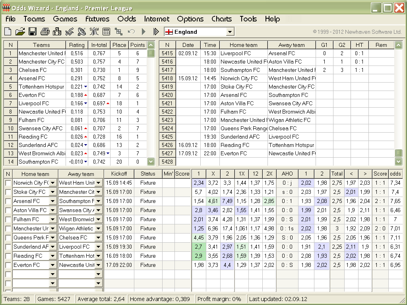This screenshot has height=305, width=407.
Task: Open the Charts menu
Action: [222, 19]
